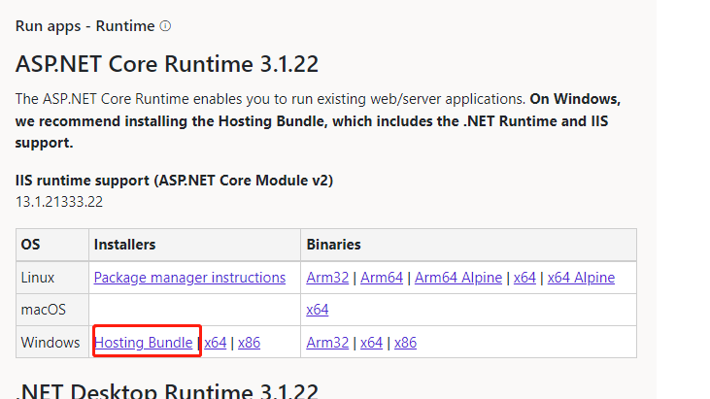Download the Windows x86 installer

[249, 342]
